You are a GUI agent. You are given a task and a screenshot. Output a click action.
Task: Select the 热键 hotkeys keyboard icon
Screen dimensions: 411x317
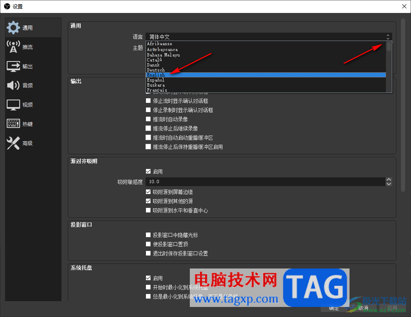coord(13,123)
